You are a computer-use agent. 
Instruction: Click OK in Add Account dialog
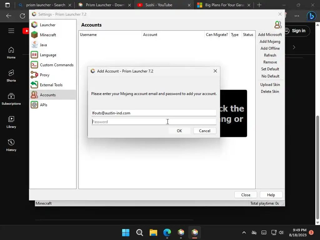pos(179,131)
